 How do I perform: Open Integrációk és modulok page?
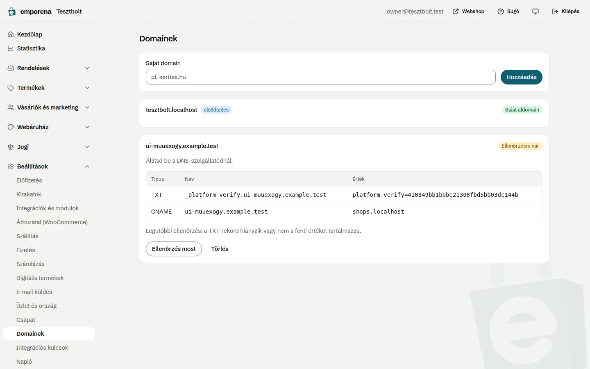coord(49,208)
